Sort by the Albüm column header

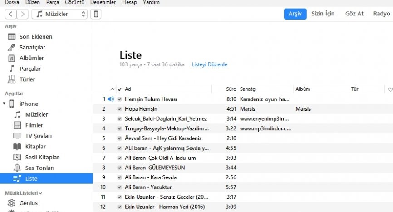click(321, 89)
